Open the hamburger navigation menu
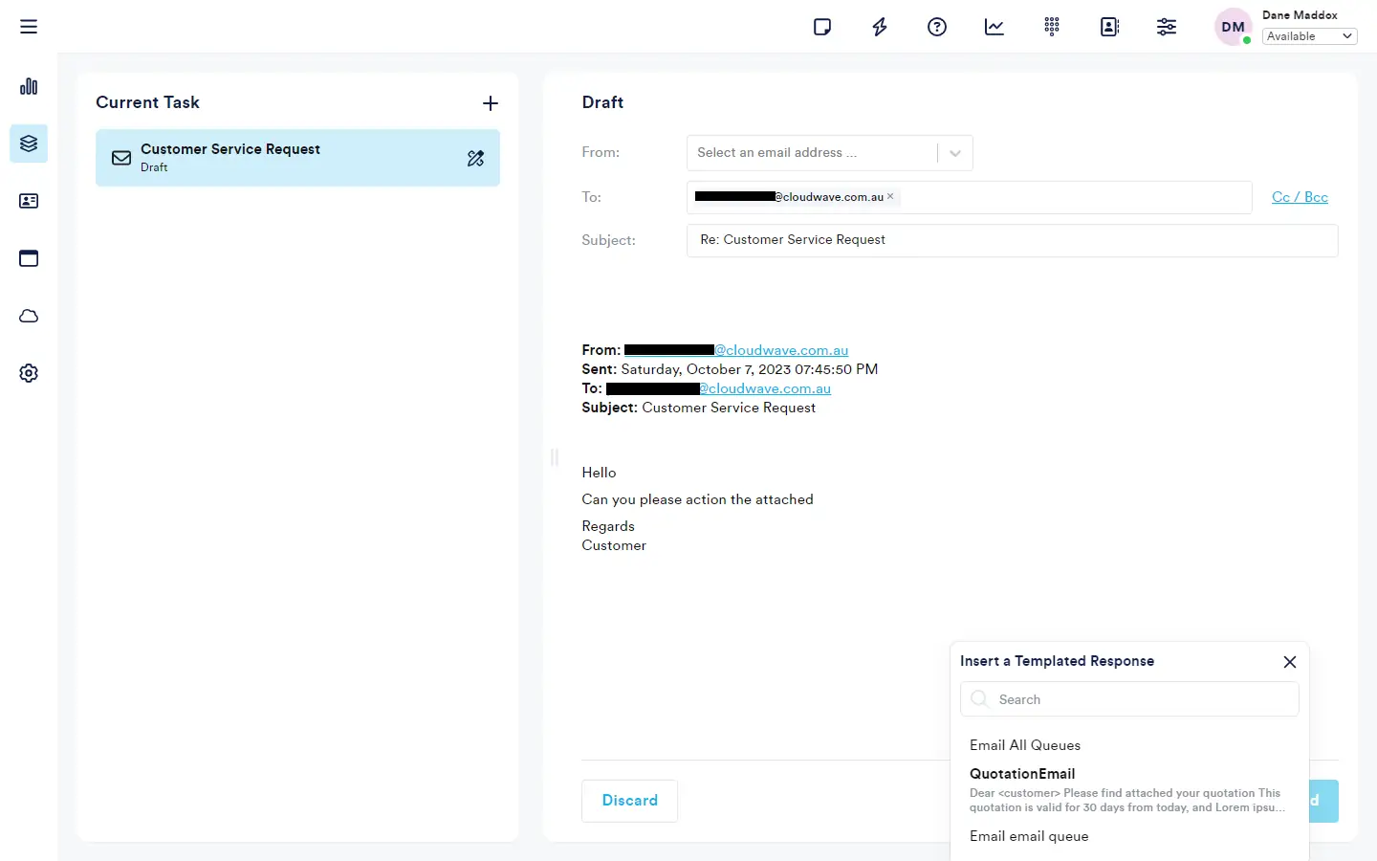1377x861 pixels. click(29, 27)
